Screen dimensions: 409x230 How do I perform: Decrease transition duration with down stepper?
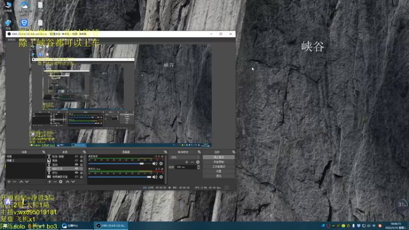(198, 168)
